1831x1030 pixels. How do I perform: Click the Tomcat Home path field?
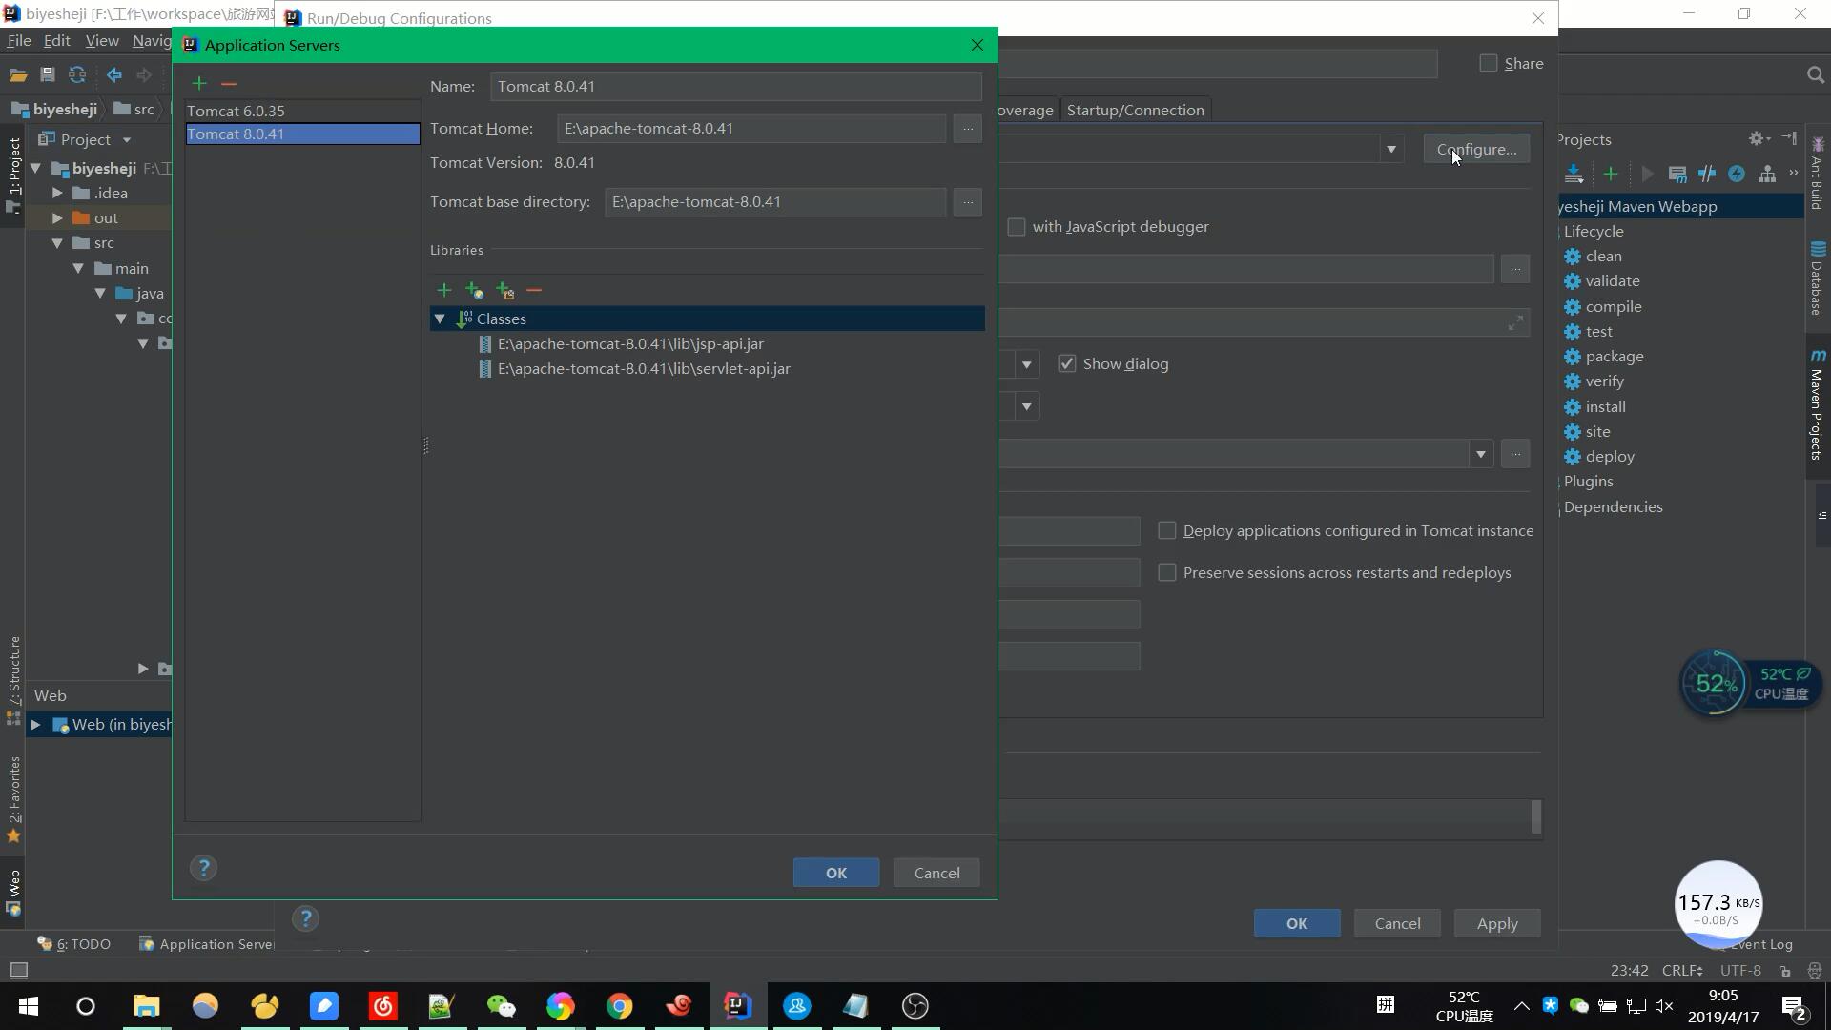pos(751,129)
